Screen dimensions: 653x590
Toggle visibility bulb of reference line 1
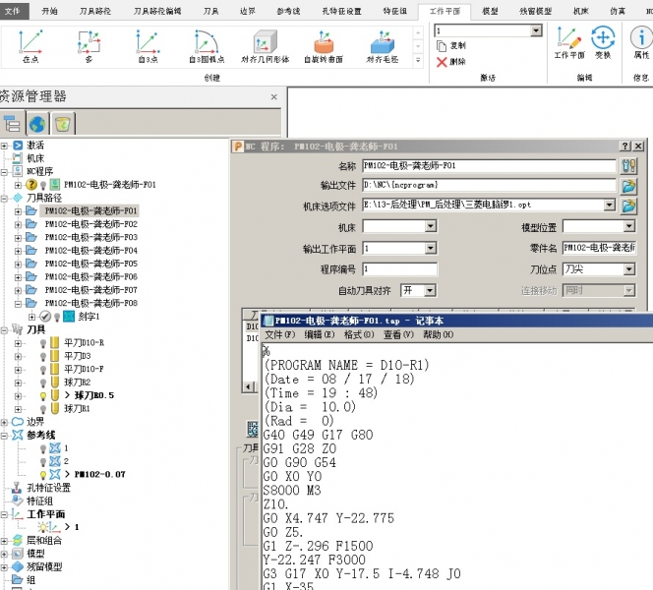pos(43,448)
